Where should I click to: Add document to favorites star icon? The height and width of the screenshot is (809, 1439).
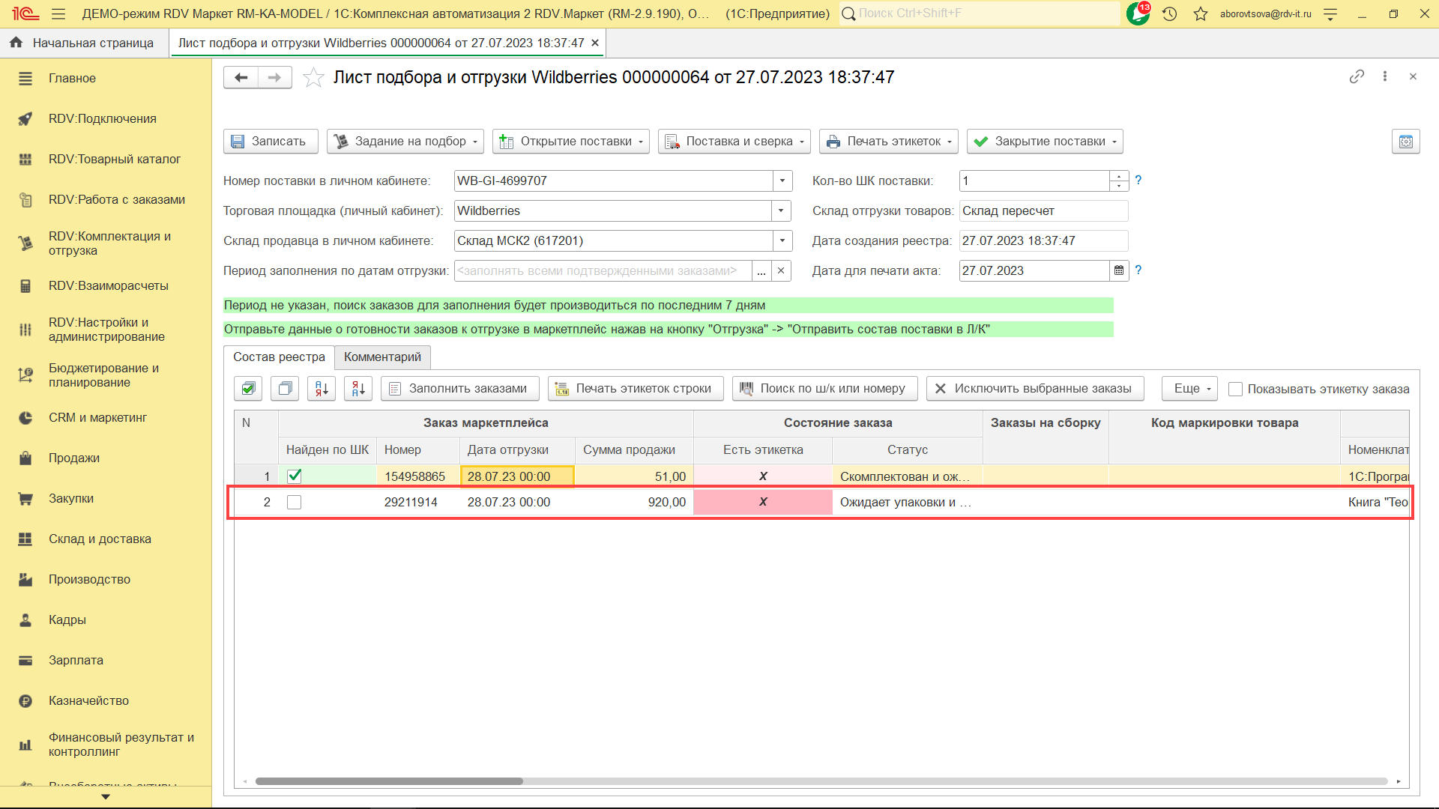[x=313, y=77]
